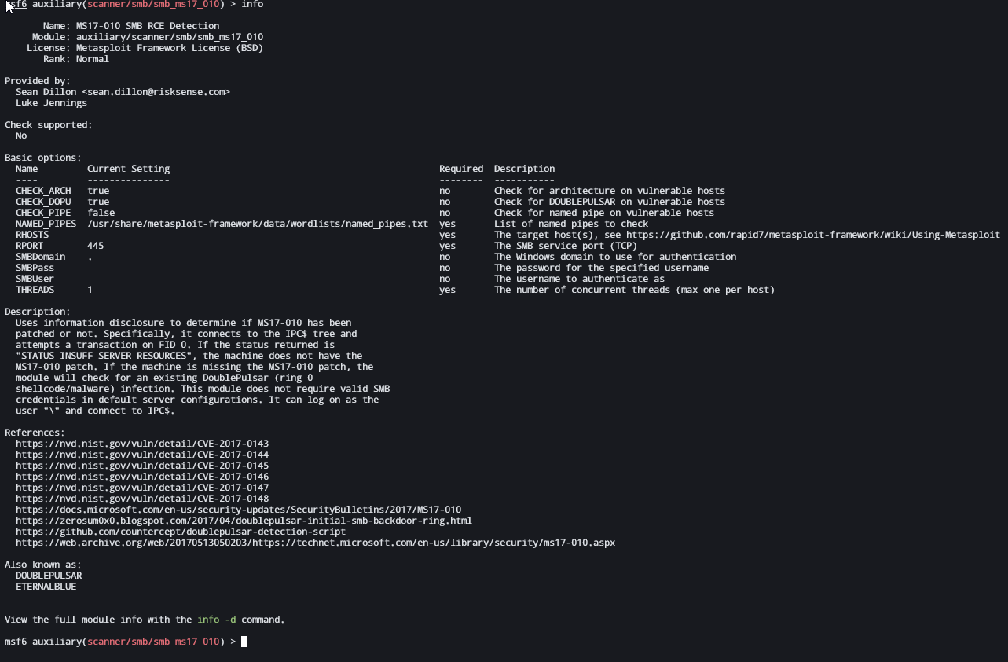Open the web.archive.org technet ms17-010 URL
1008x662 pixels.
(316, 543)
